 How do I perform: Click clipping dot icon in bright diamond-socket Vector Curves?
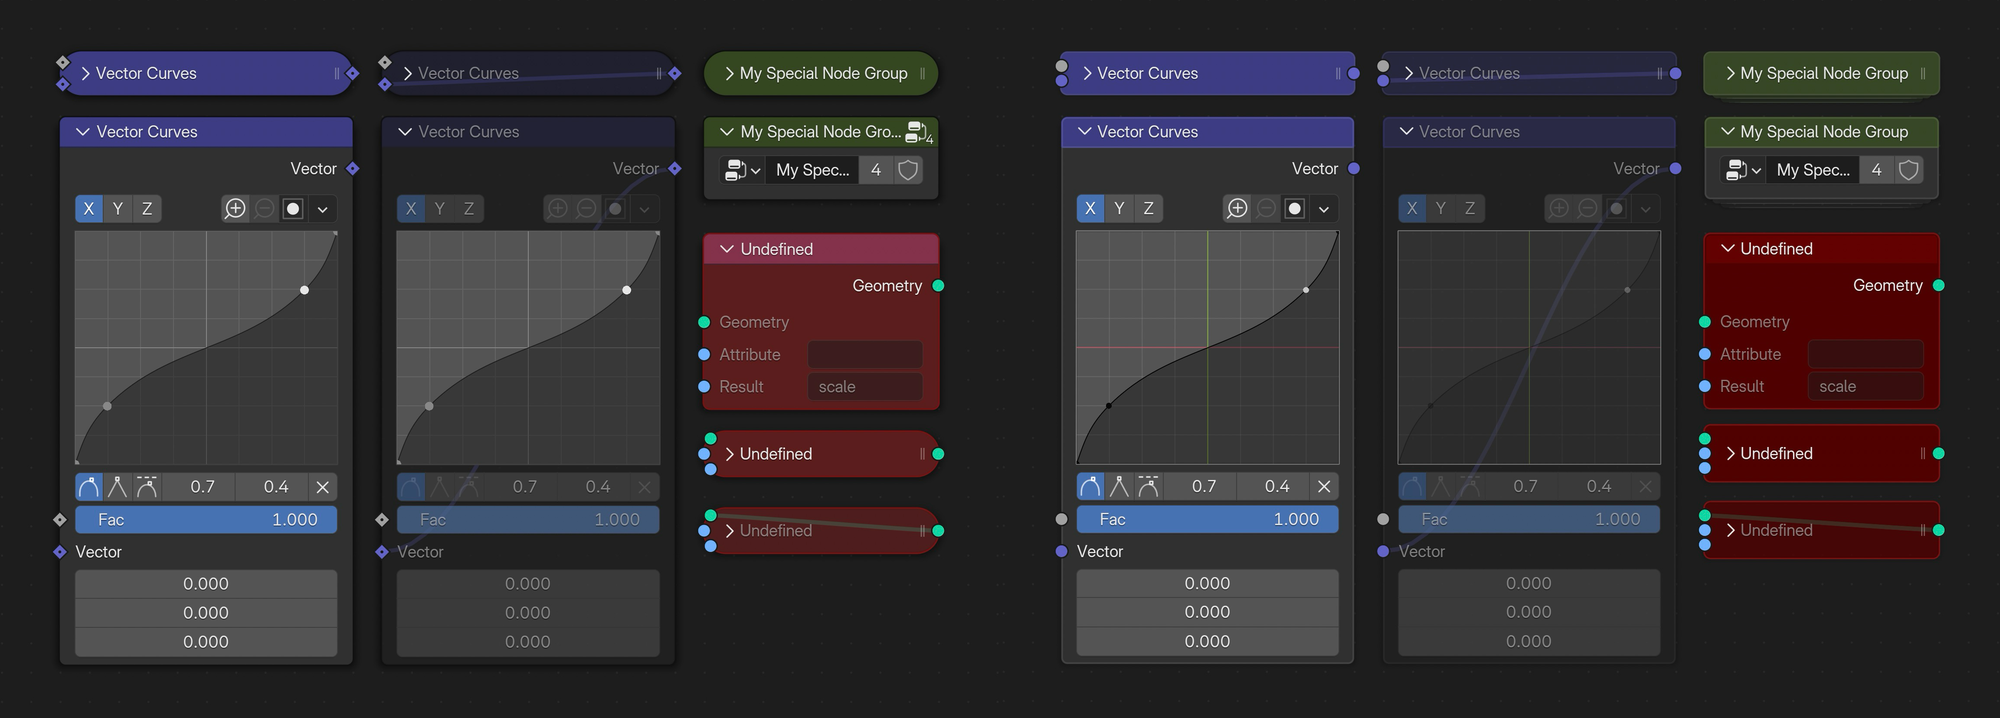tap(293, 209)
